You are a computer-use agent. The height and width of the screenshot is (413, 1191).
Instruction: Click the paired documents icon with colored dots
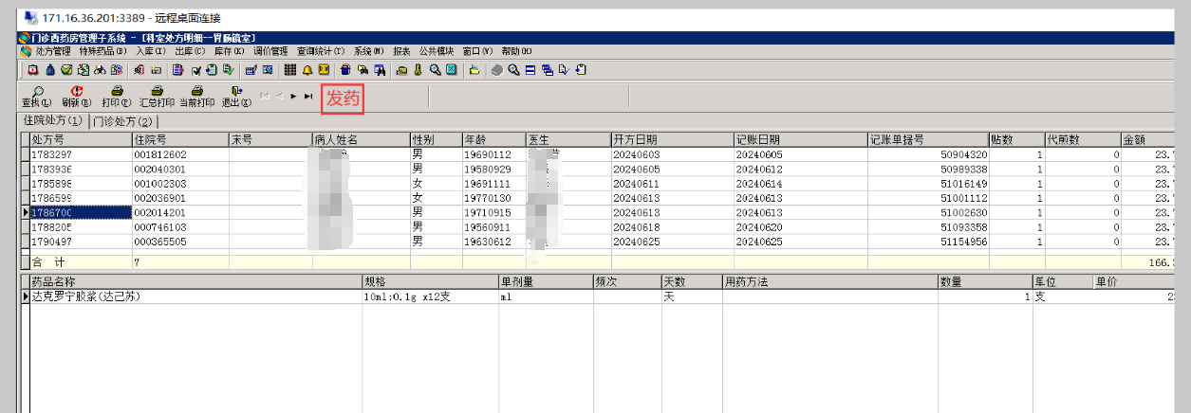point(116,70)
